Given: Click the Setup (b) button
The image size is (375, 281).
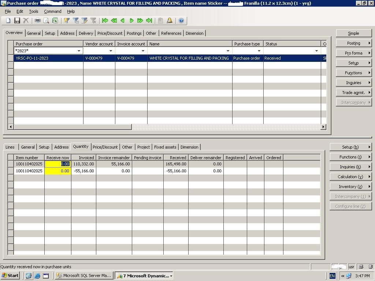Looking at the screenshot, I should click(350, 147).
